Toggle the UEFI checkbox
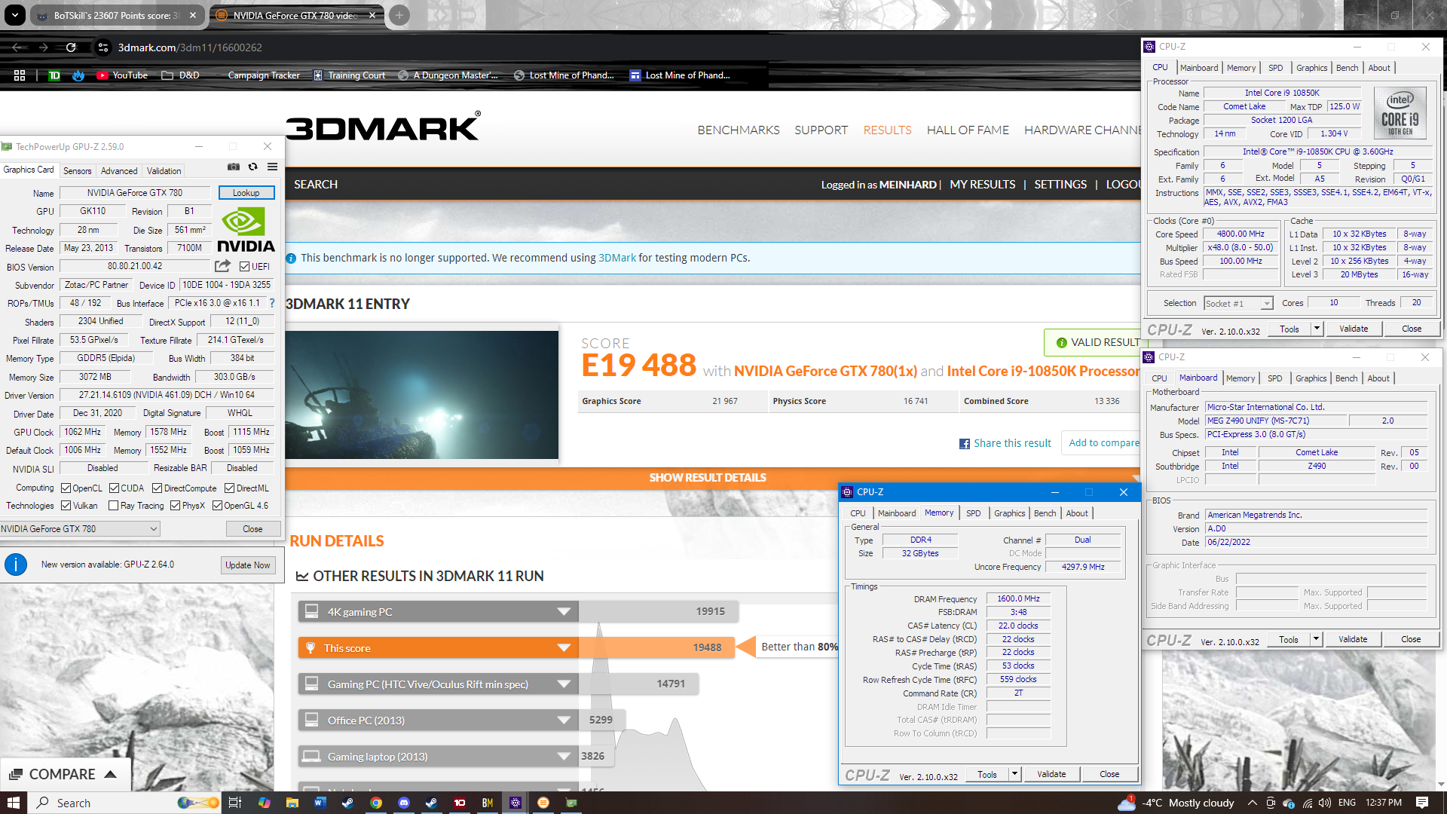Image resolution: width=1447 pixels, height=814 pixels. (244, 267)
